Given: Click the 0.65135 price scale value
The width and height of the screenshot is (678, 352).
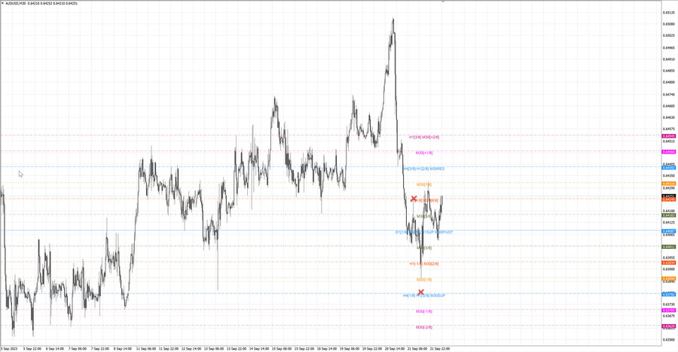Looking at the screenshot, I should pos(669,13).
